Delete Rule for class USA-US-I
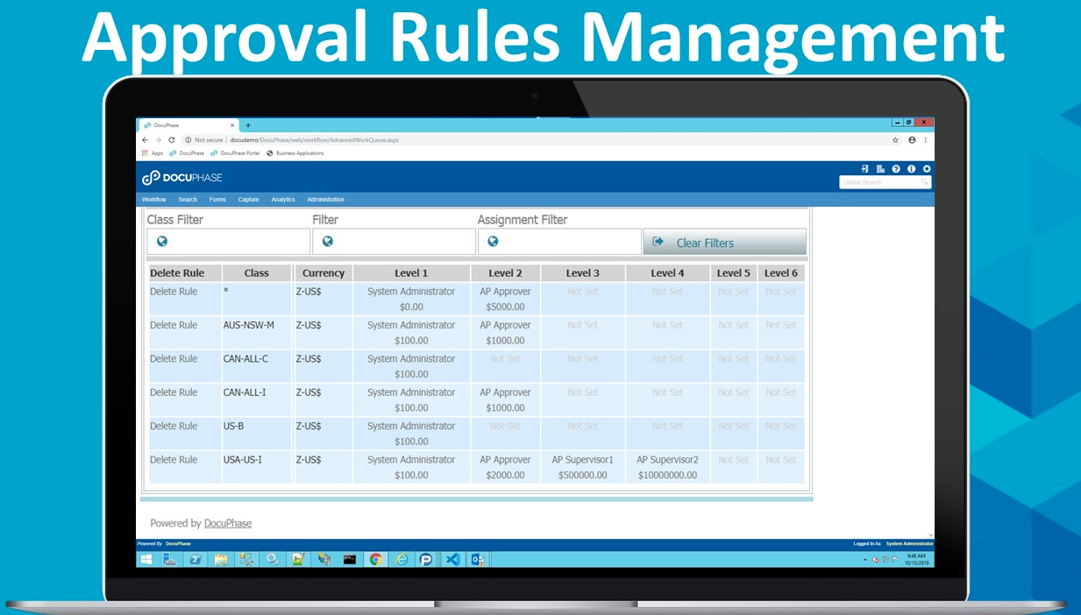1081x615 pixels. pos(174,459)
